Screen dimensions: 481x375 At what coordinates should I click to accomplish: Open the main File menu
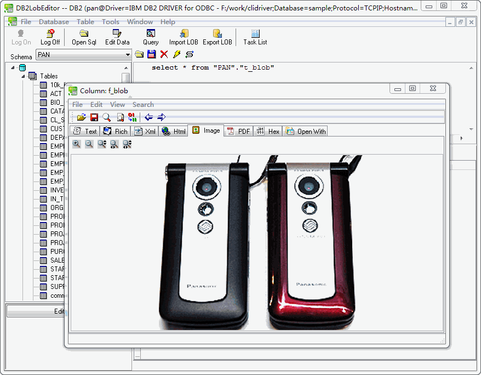[x=26, y=22]
